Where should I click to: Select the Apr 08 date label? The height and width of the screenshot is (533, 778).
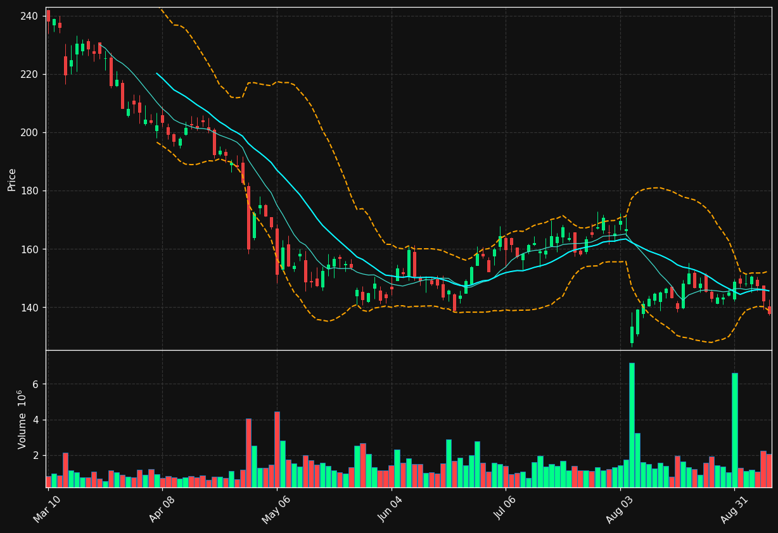click(161, 510)
